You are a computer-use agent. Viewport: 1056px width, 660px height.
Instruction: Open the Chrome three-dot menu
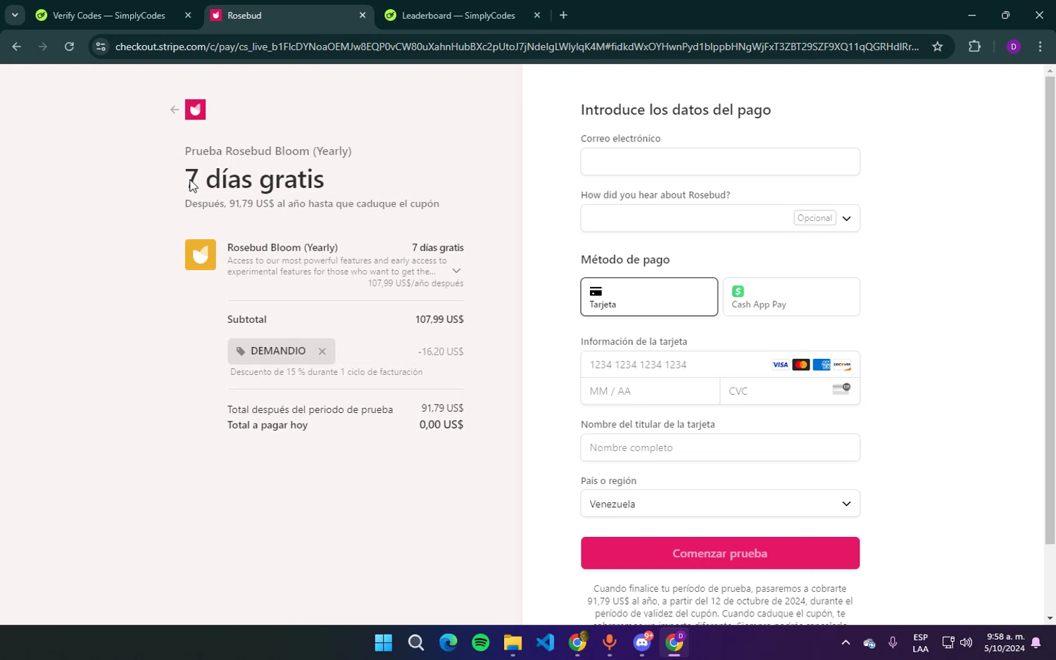click(x=1040, y=46)
